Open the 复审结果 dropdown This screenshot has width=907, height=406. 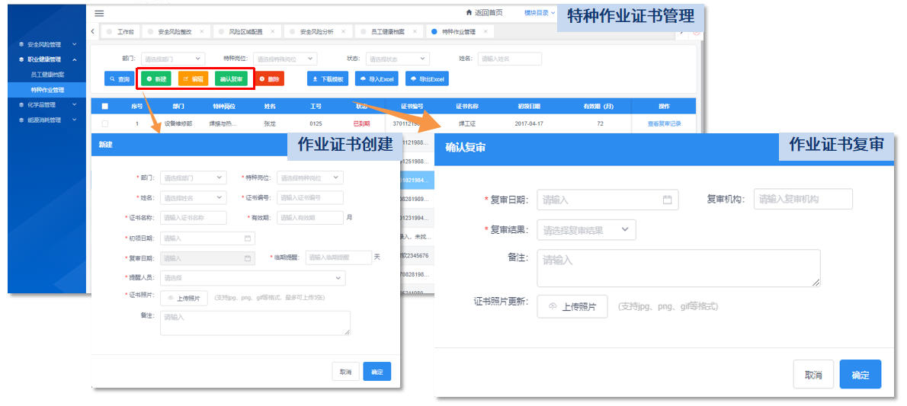(x=585, y=230)
